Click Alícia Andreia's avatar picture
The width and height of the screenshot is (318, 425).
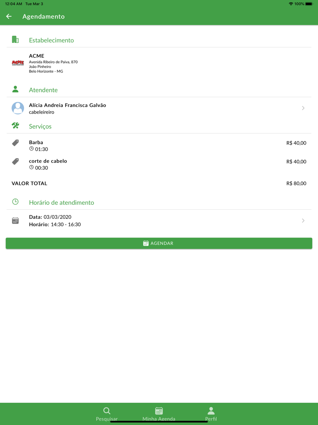(17, 108)
